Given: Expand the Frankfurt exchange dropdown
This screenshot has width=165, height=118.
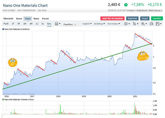Looking at the screenshot, I should 70,24.
